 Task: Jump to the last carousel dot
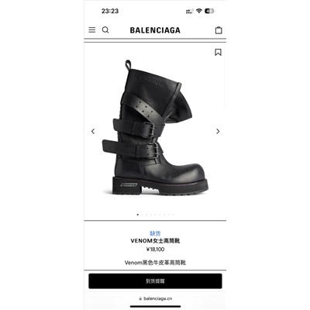(173, 215)
